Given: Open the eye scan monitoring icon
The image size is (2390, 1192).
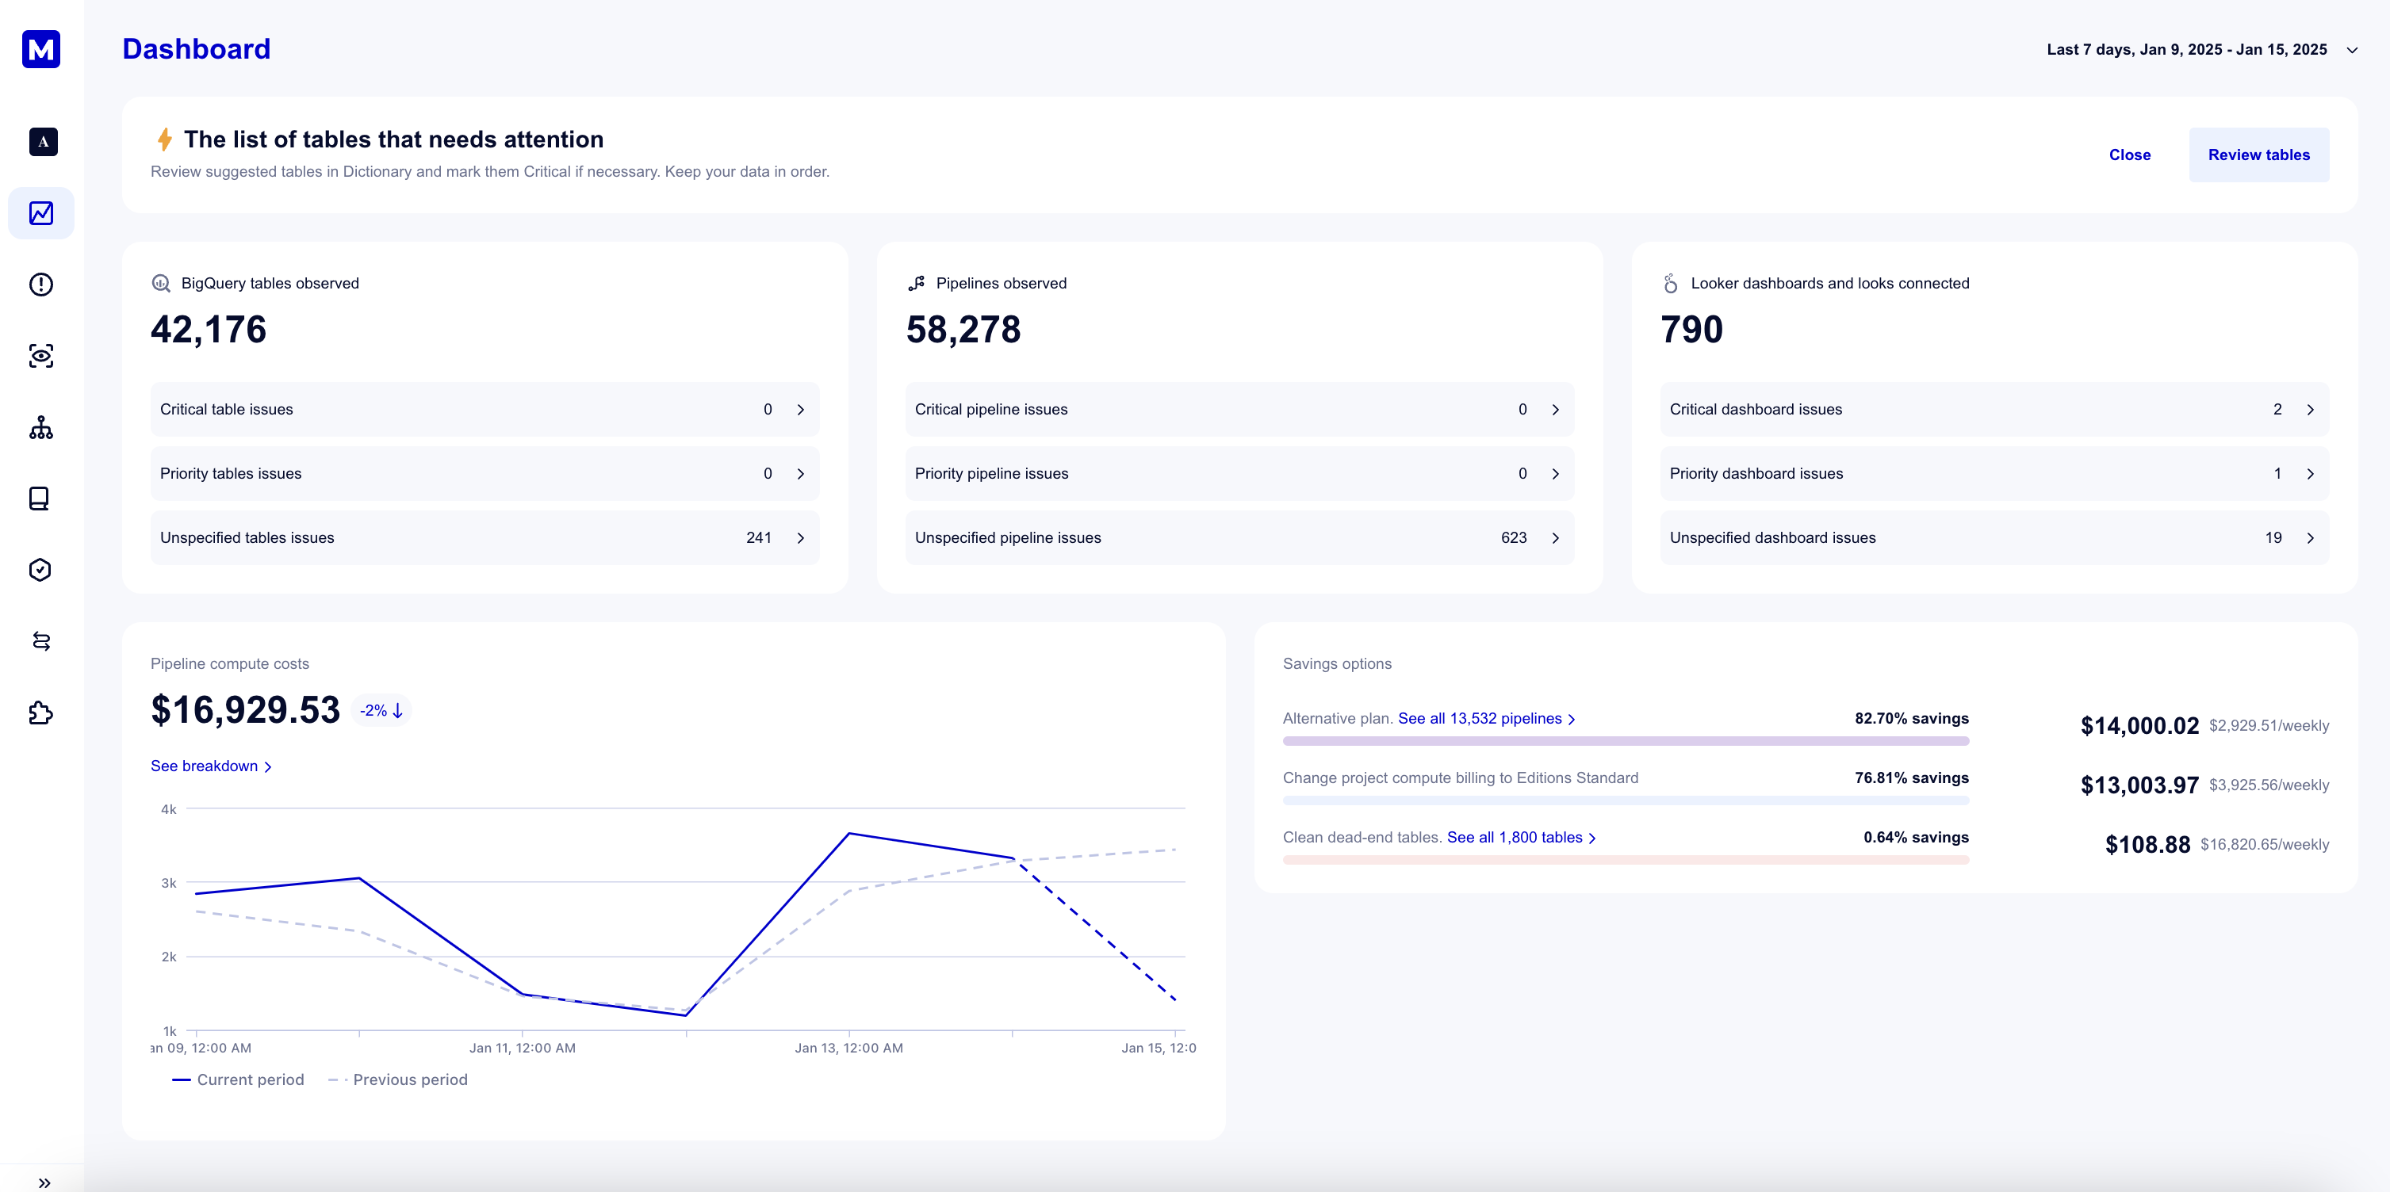Looking at the screenshot, I should point(40,356).
